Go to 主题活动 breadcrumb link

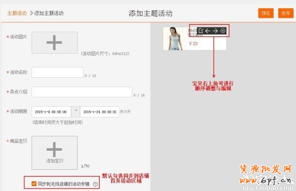[17, 13]
